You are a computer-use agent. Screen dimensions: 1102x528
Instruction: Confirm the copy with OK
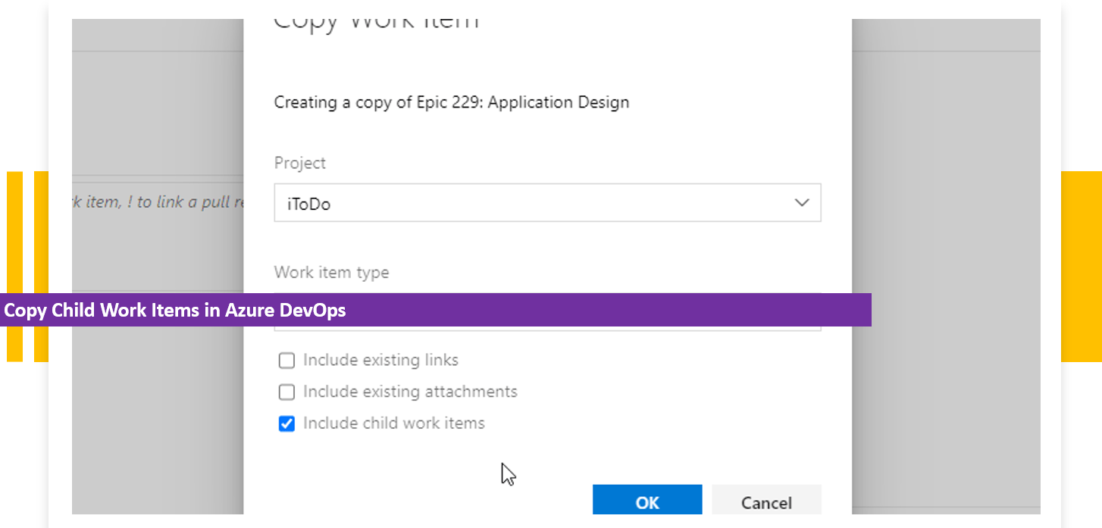(x=647, y=501)
